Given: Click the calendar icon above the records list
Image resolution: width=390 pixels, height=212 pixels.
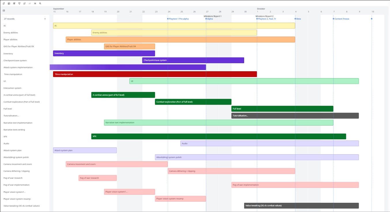Looking at the screenshot, I should [x=4, y=10].
